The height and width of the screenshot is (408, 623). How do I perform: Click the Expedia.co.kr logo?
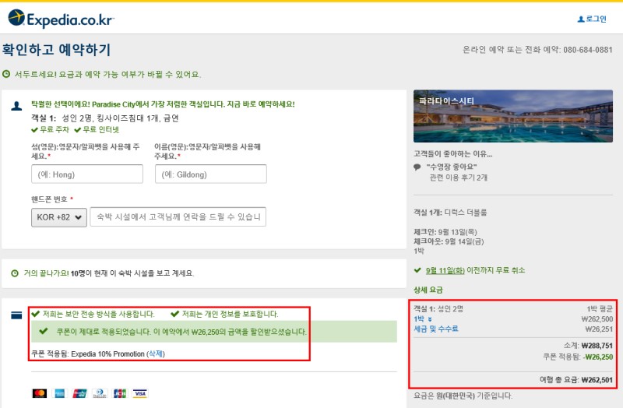pos(62,18)
